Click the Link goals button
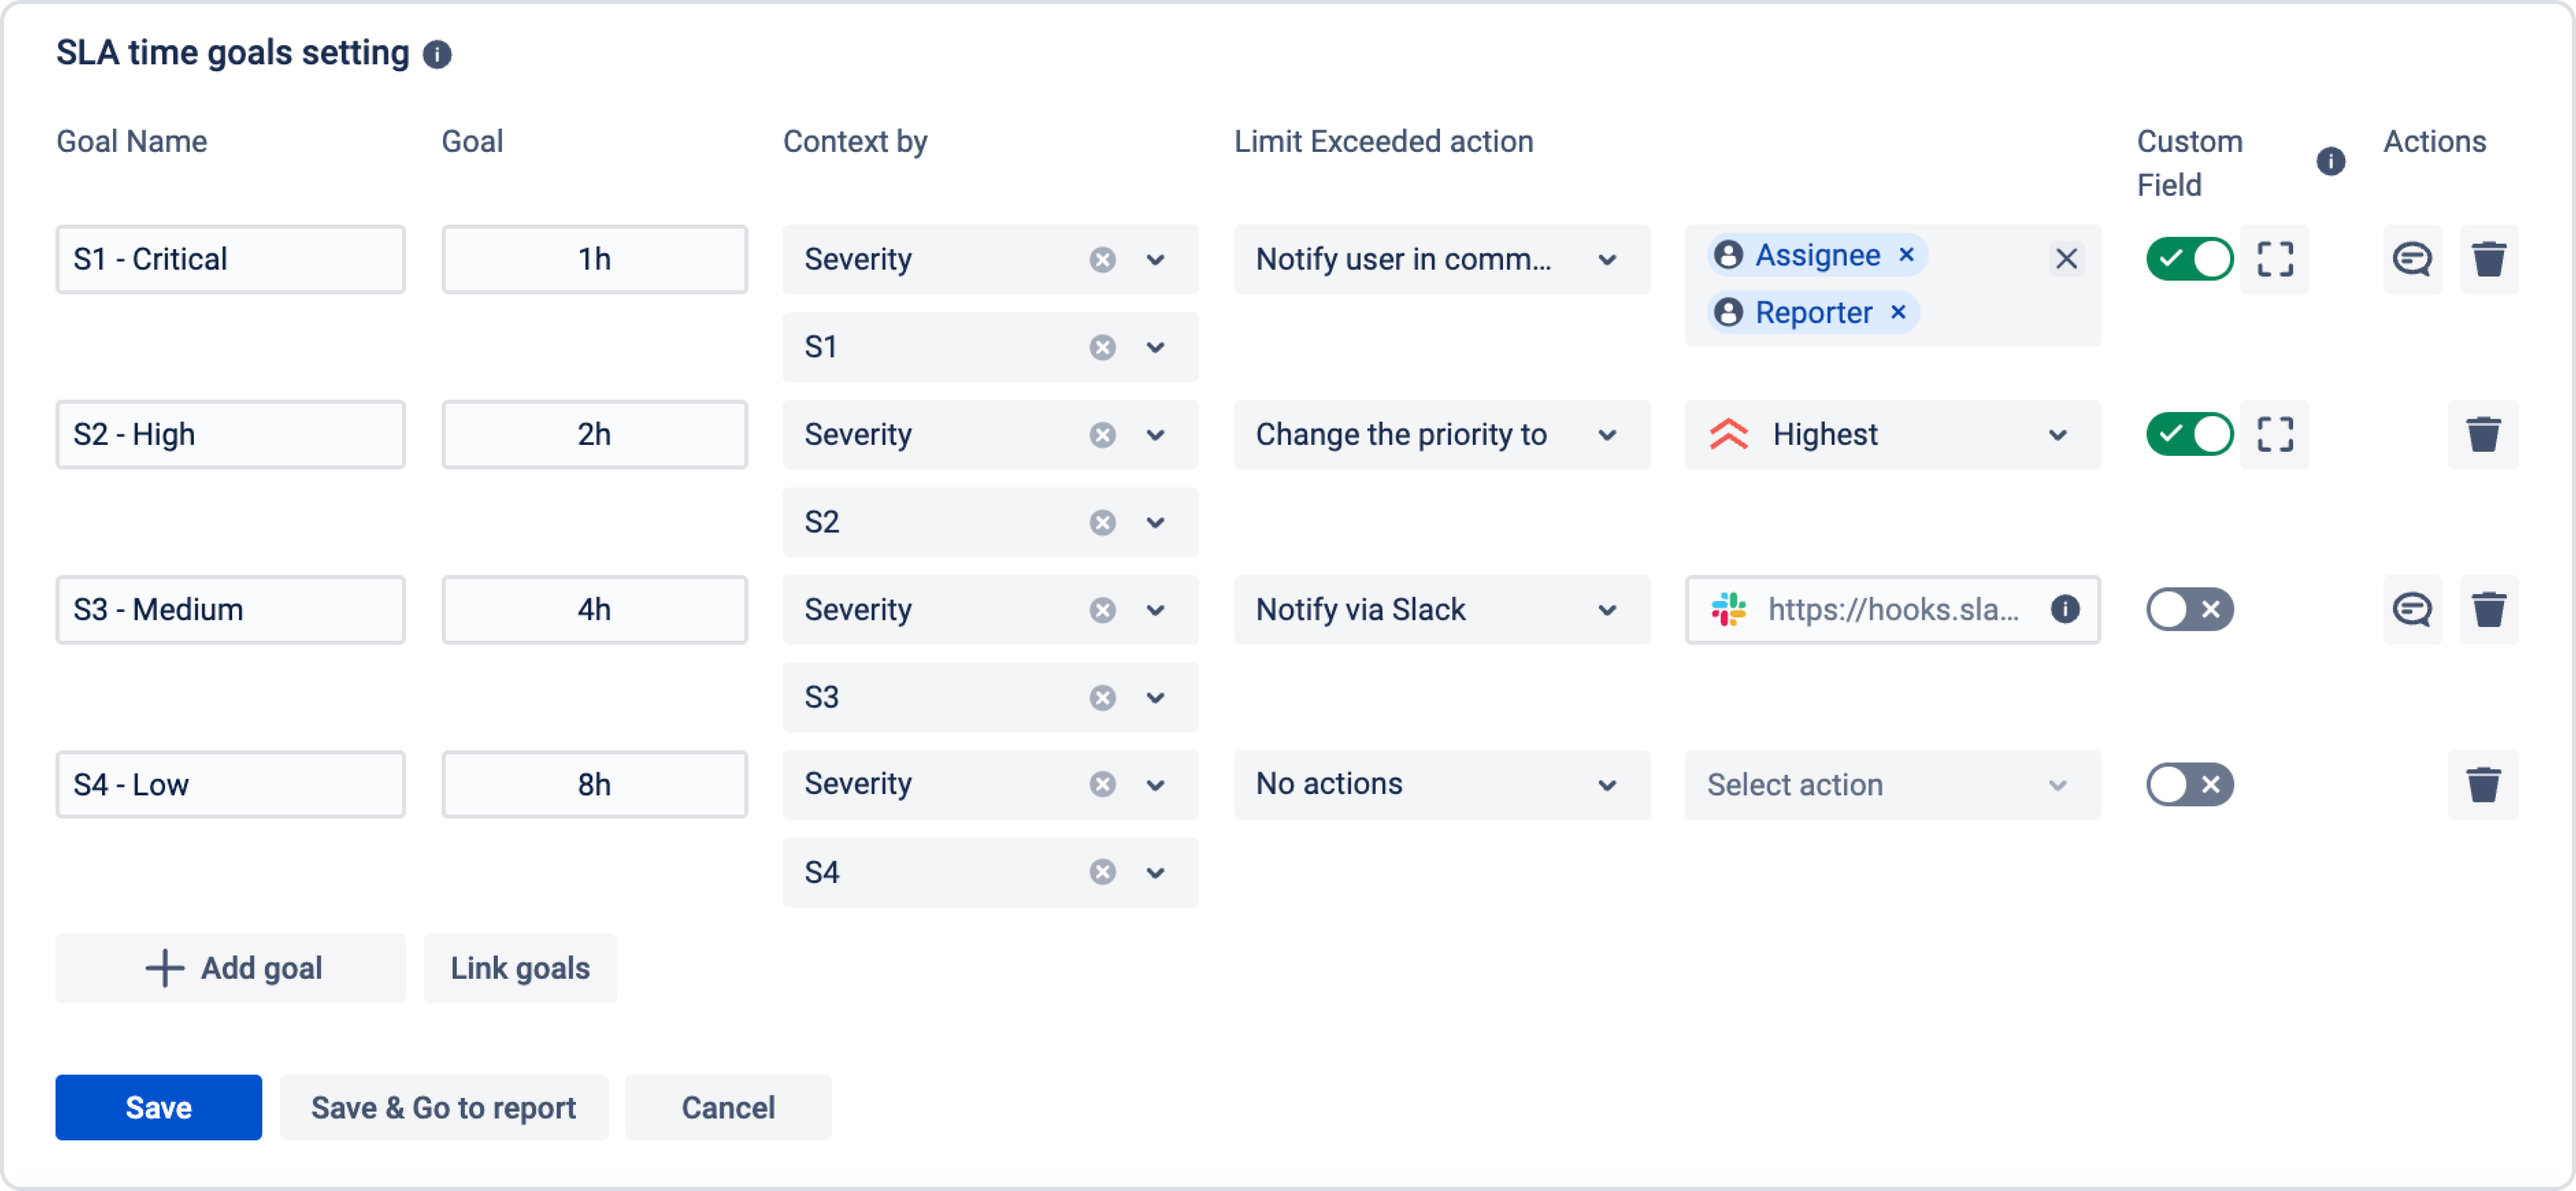Image resolution: width=2576 pixels, height=1191 pixels. tap(520, 968)
